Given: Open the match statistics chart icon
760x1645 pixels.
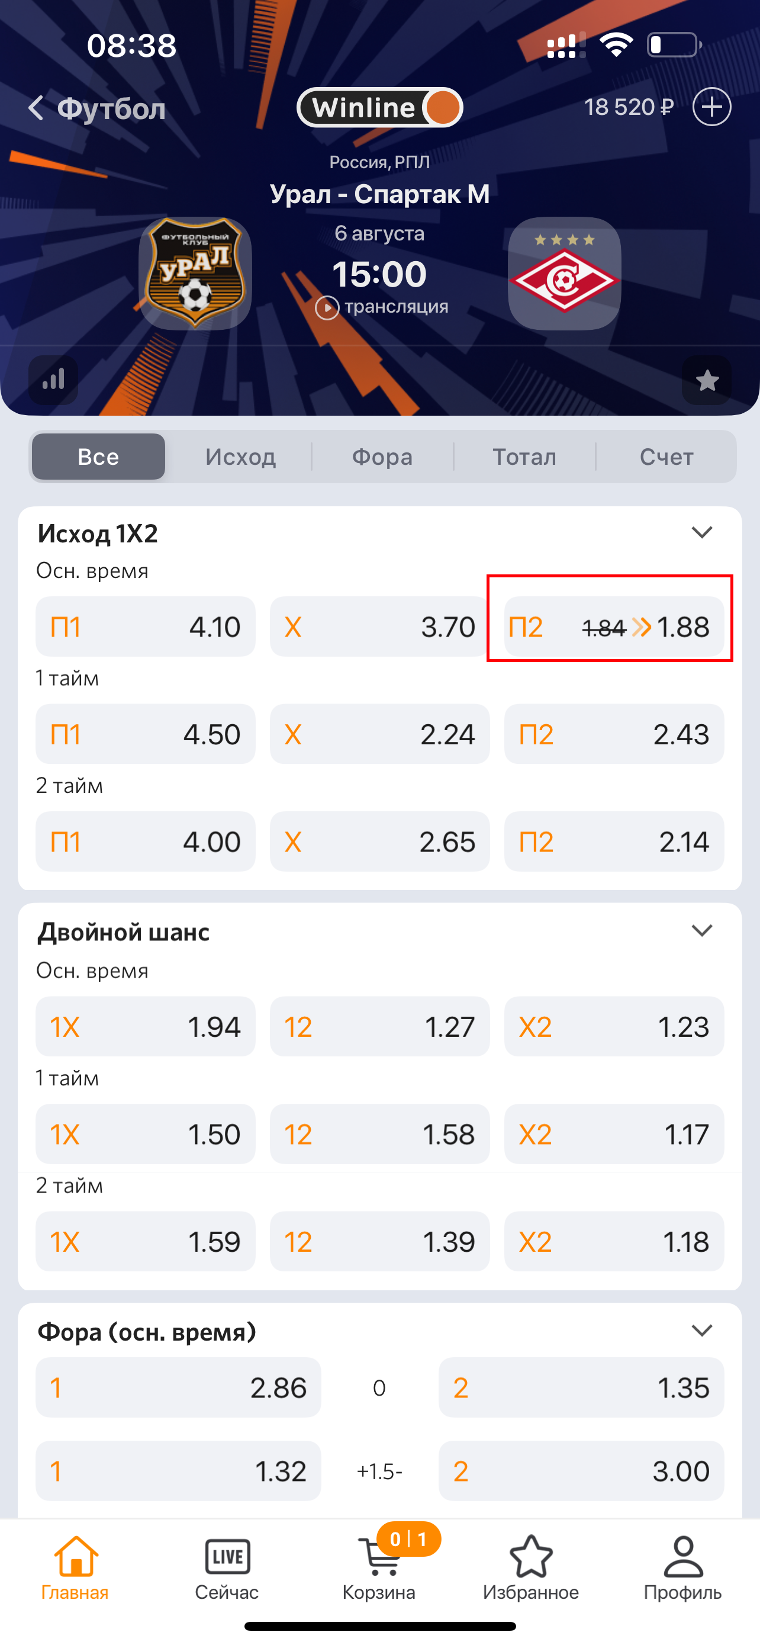Looking at the screenshot, I should pos(54,381).
